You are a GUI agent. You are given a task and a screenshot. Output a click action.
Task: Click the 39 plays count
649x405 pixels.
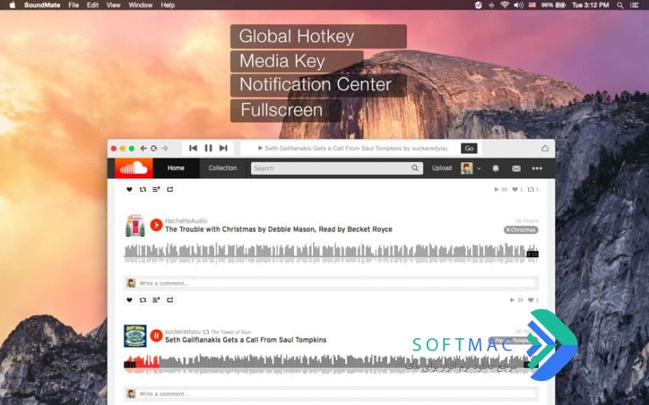(517, 300)
